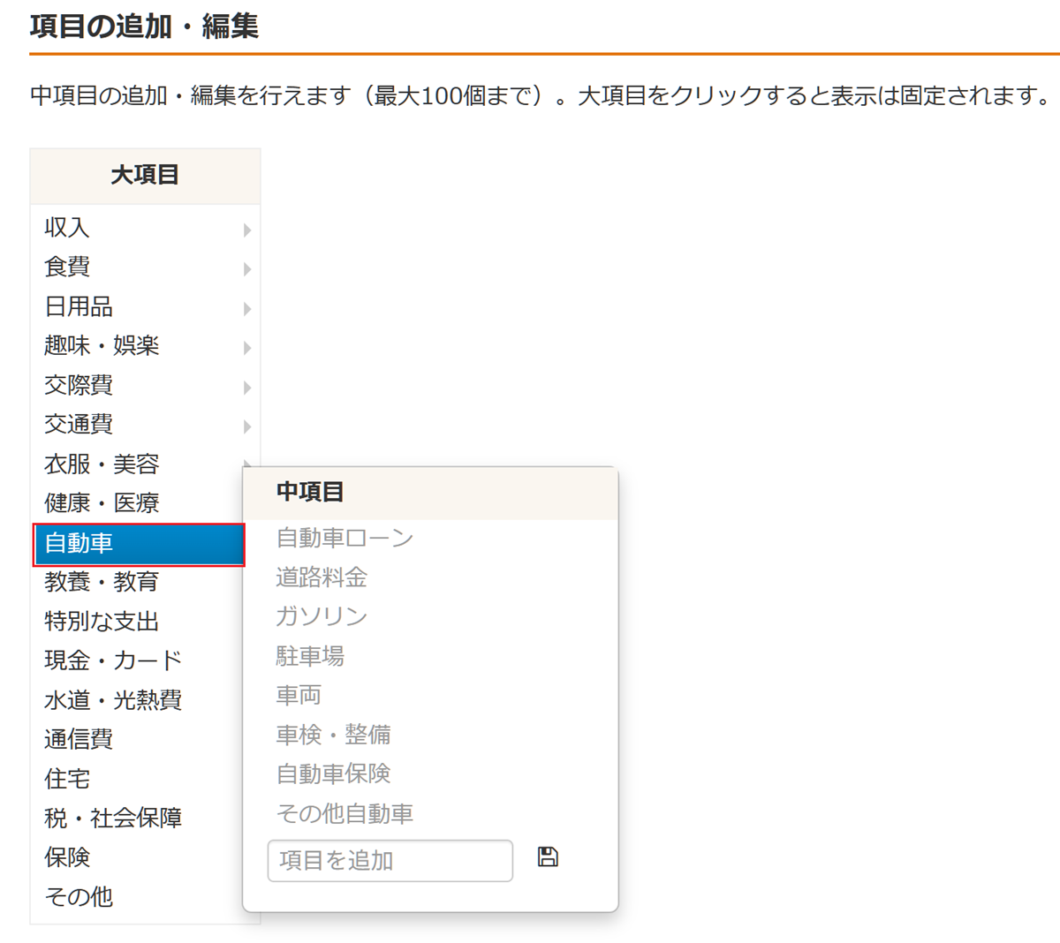Screen dimensions: 1060x943
Task: Choose the 特別な支出 category
Action: [102, 622]
